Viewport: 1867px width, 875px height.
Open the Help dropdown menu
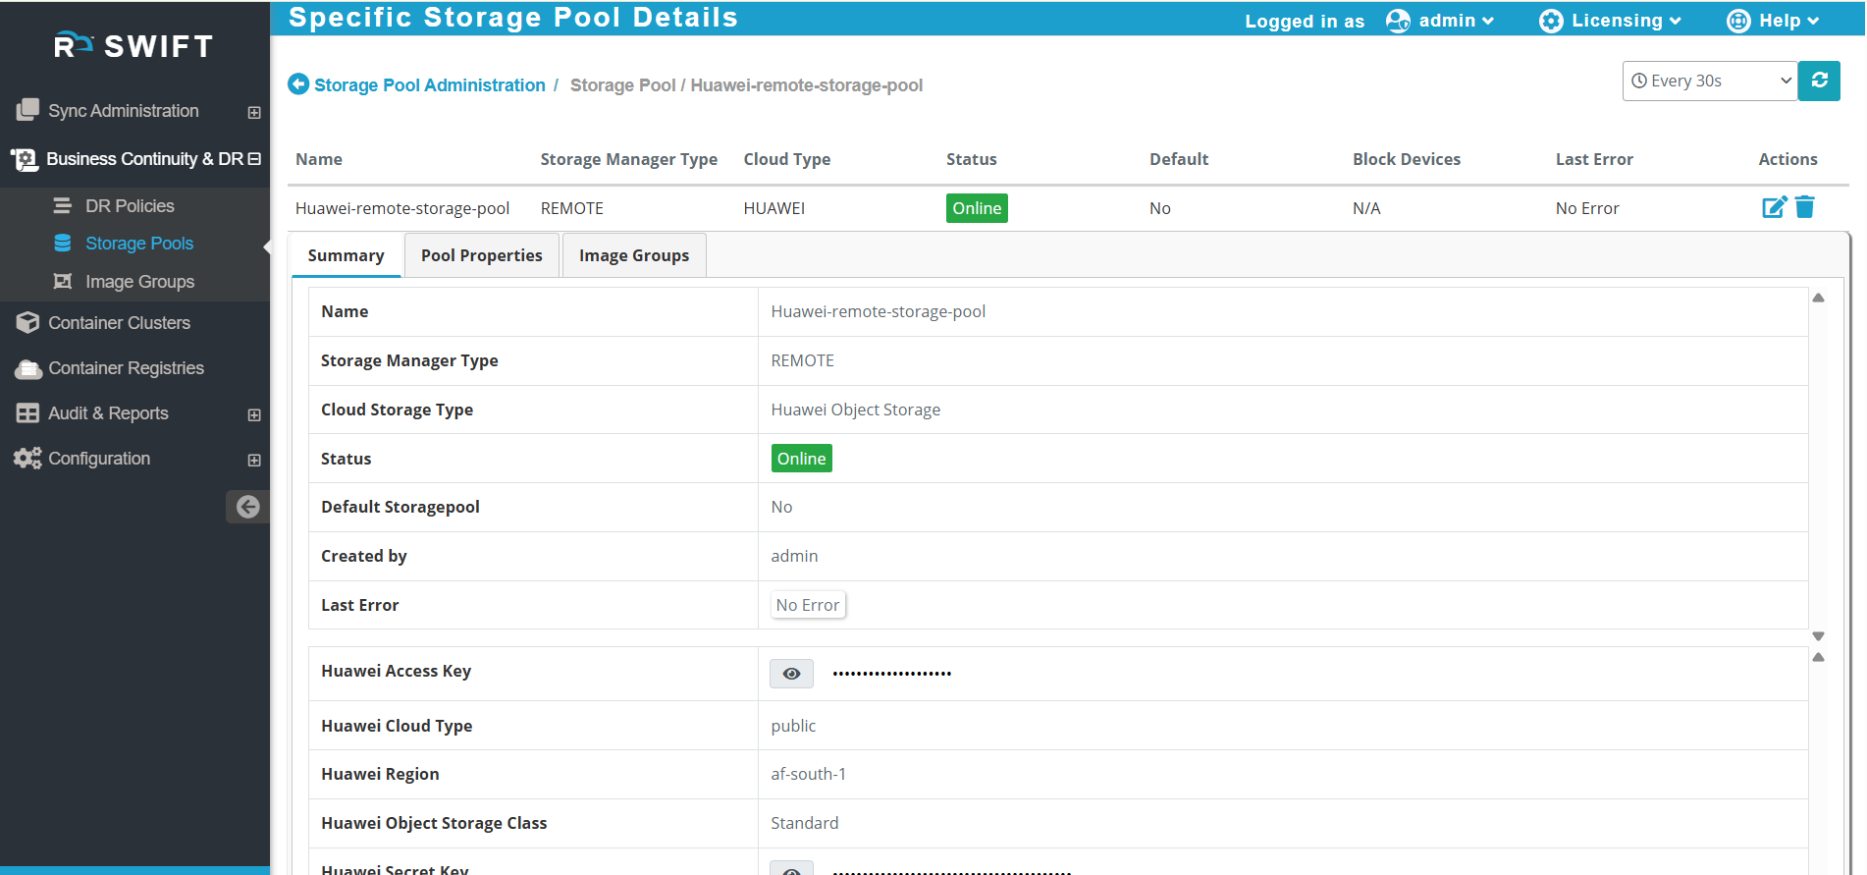tap(1788, 21)
